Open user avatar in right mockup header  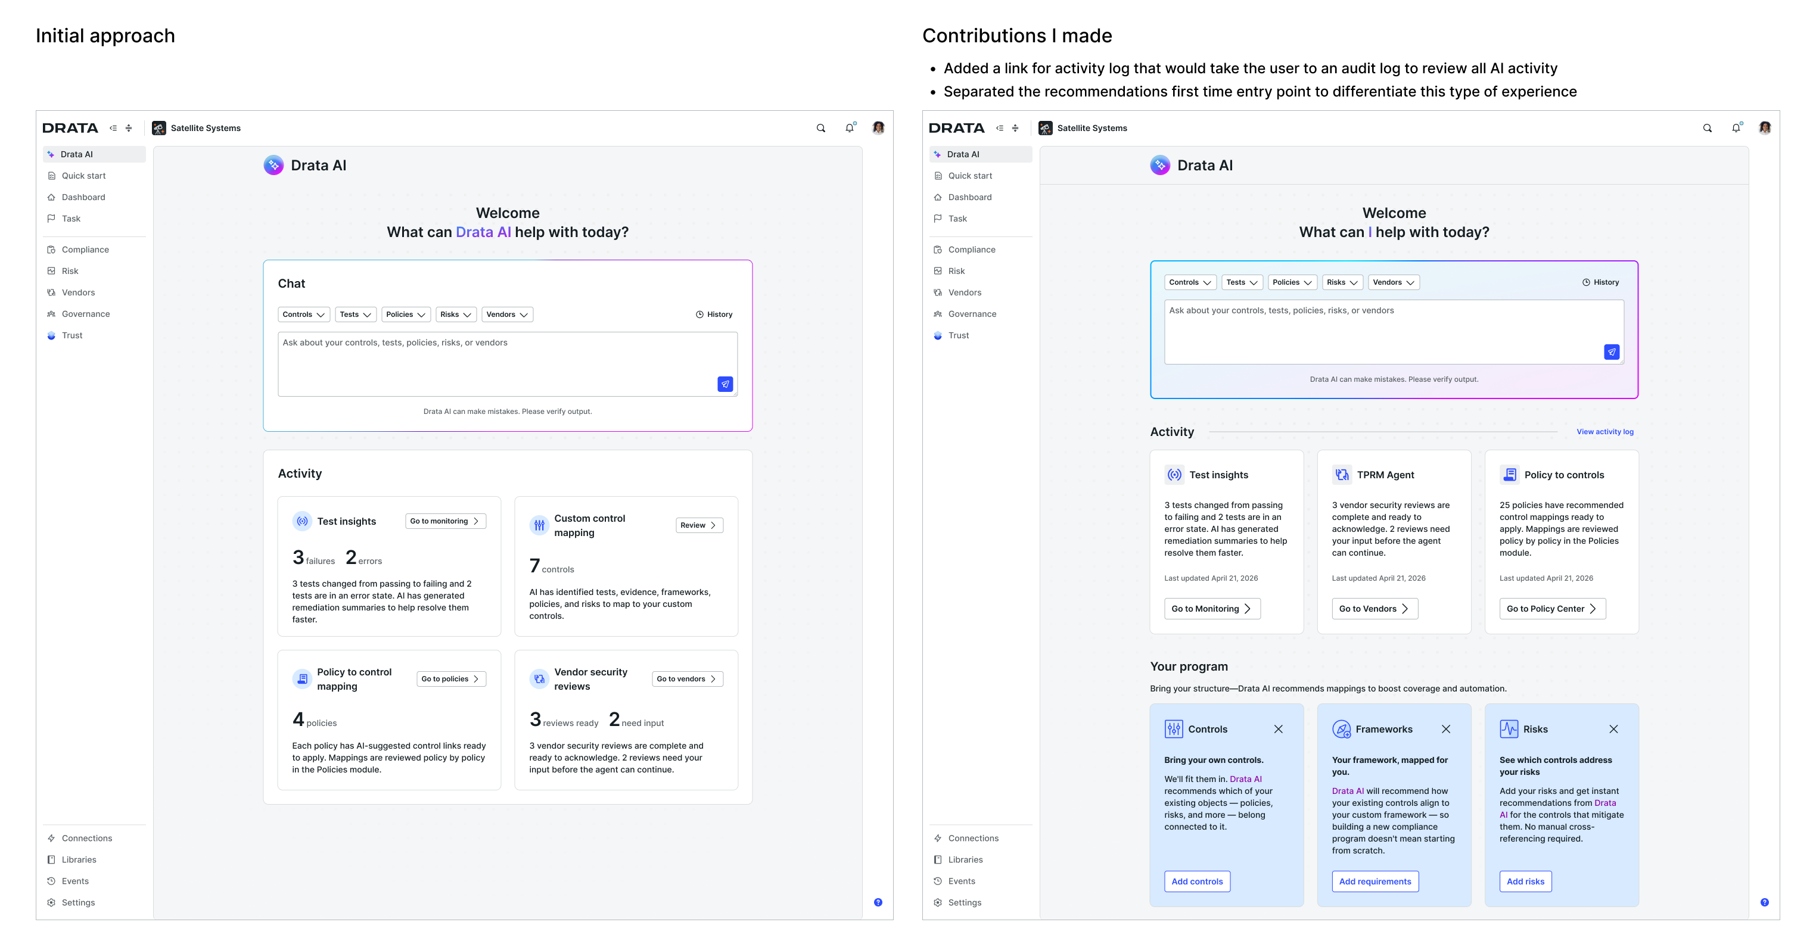click(1765, 127)
